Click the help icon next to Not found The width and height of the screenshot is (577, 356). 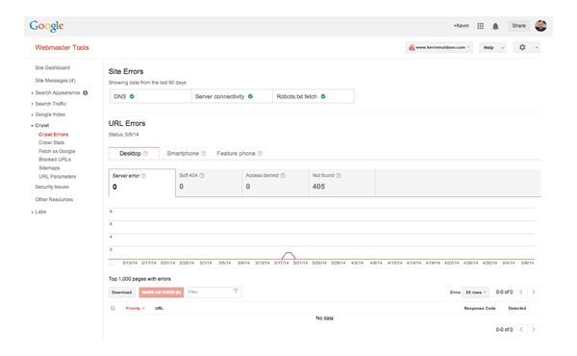click(339, 176)
